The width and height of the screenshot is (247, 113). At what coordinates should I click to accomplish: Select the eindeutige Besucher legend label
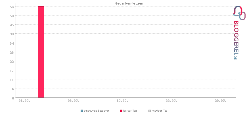(x=97, y=111)
